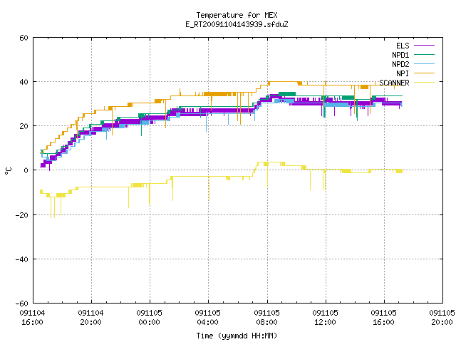
Task: Click the light blue NPD2 legend line sample
Action: point(424,63)
